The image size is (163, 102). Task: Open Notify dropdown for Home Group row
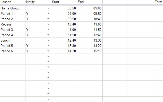[48, 8]
